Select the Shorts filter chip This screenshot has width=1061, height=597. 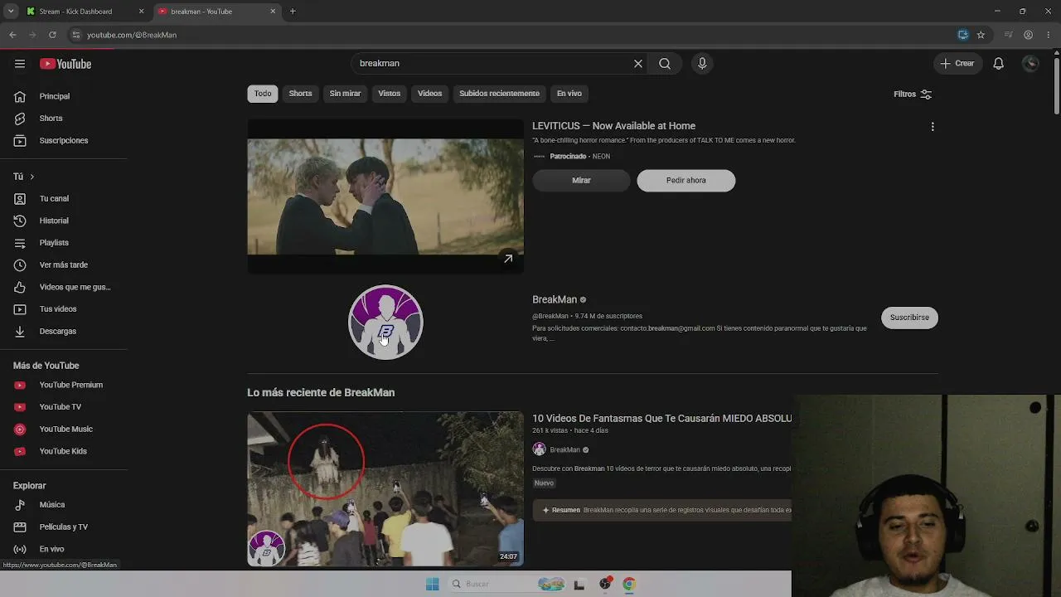tap(300, 94)
